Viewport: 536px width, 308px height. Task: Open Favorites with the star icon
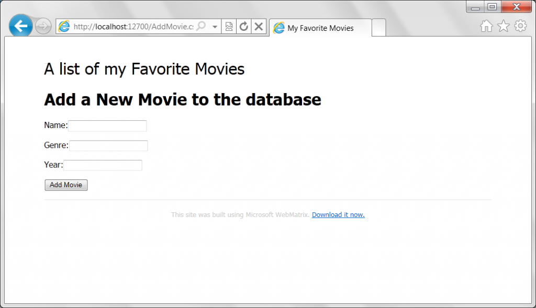coord(503,26)
